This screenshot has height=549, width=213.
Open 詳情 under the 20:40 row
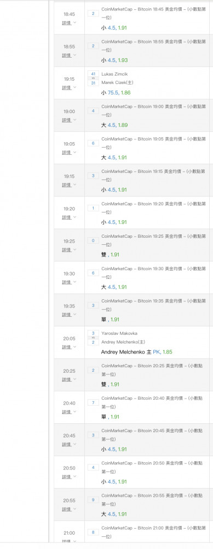click(69, 412)
